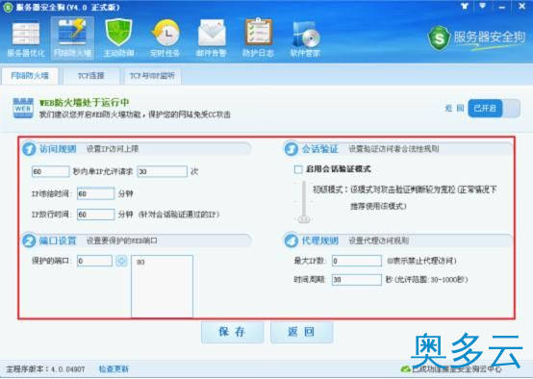Minimize the 服务器安全狗 window
This screenshot has width=533, height=379.
[x=501, y=7]
